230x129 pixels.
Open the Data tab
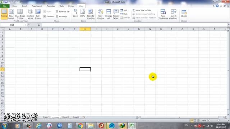(61, 6)
